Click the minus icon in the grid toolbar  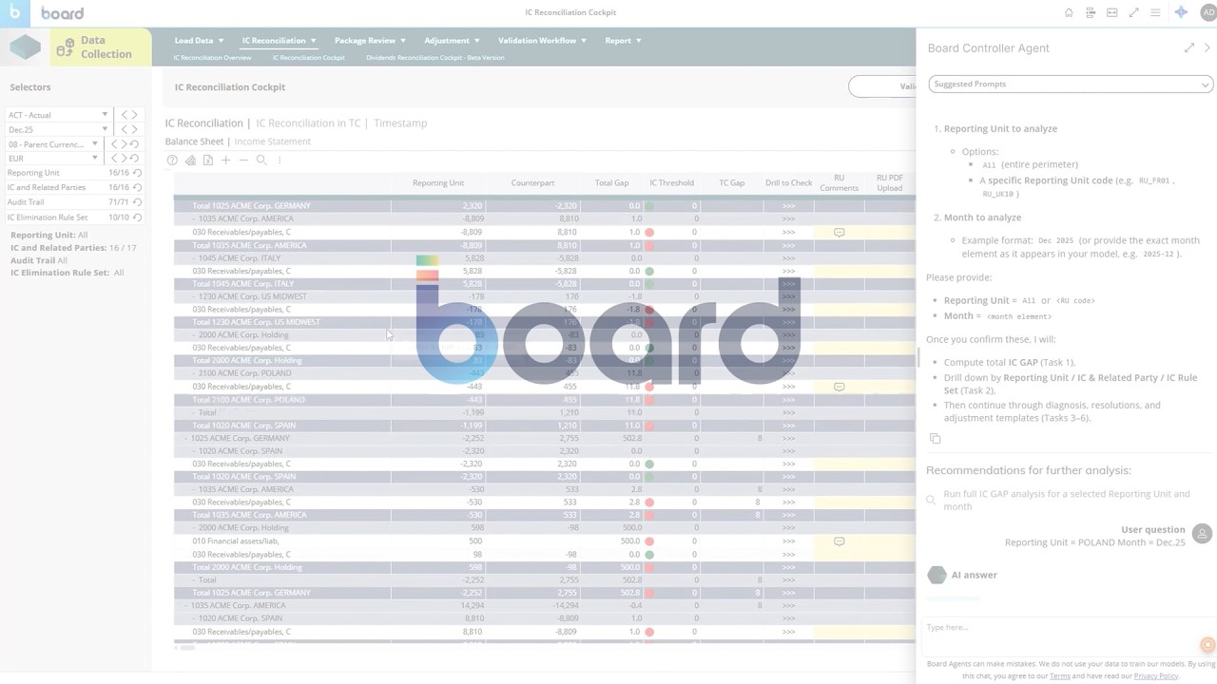[243, 161]
